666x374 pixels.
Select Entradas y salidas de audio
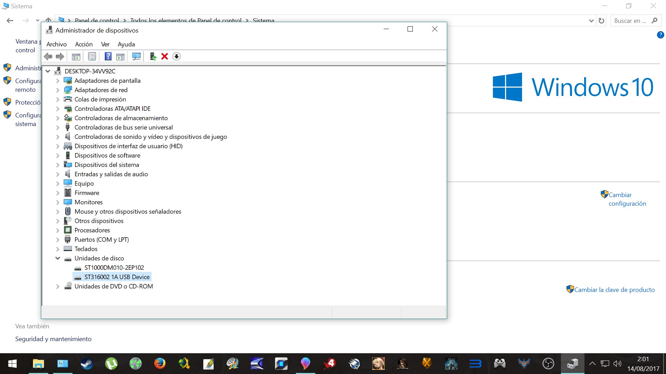pyautogui.click(x=111, y=174)
